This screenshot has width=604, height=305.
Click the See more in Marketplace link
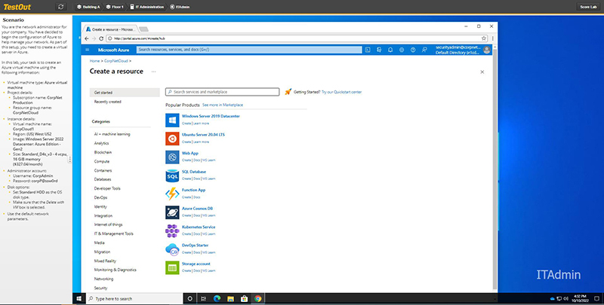(223, 105)
